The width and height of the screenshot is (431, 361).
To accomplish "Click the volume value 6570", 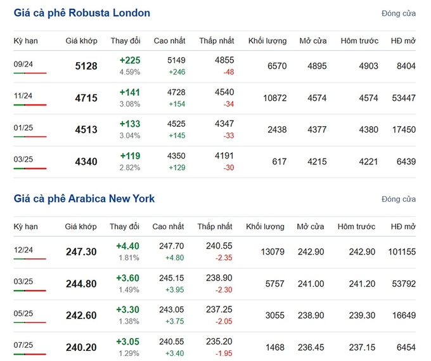I will click(277, 66).
